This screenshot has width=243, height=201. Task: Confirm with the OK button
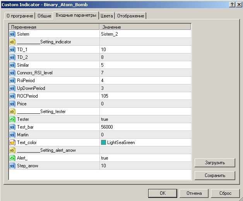pos(163,193)
